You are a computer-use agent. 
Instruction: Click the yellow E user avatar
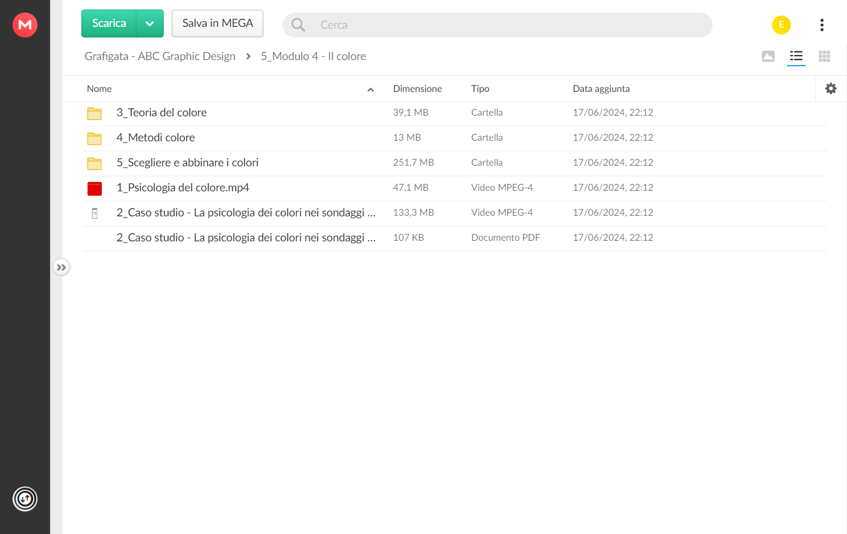tap(781, 25)
